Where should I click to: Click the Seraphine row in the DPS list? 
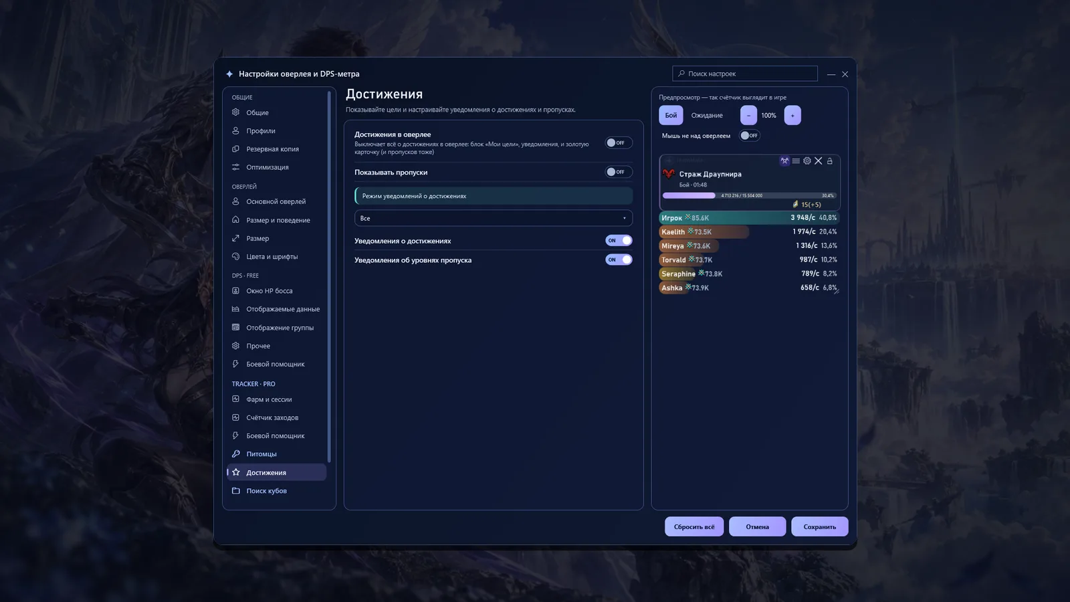coord(749,274)
